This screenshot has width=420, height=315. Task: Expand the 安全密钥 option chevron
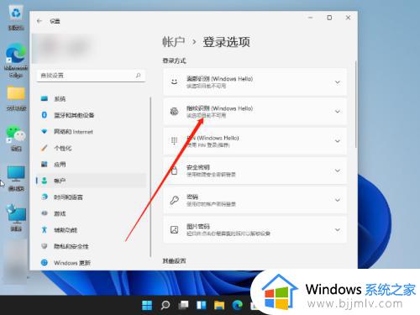338,171
